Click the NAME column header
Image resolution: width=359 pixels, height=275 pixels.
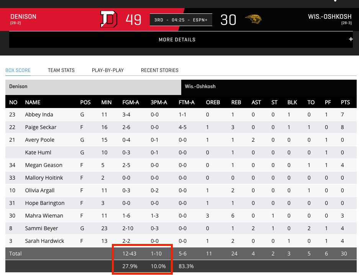pos(33,102)
